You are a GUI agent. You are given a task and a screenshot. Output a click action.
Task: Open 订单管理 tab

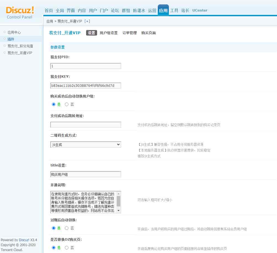[x=129, y=33]
